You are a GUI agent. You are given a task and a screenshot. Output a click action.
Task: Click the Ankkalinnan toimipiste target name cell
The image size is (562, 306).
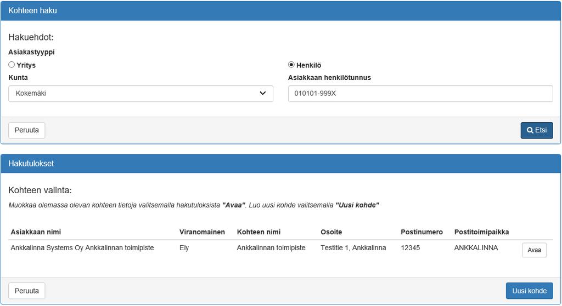pyautogui.click(x=271, y=248)
